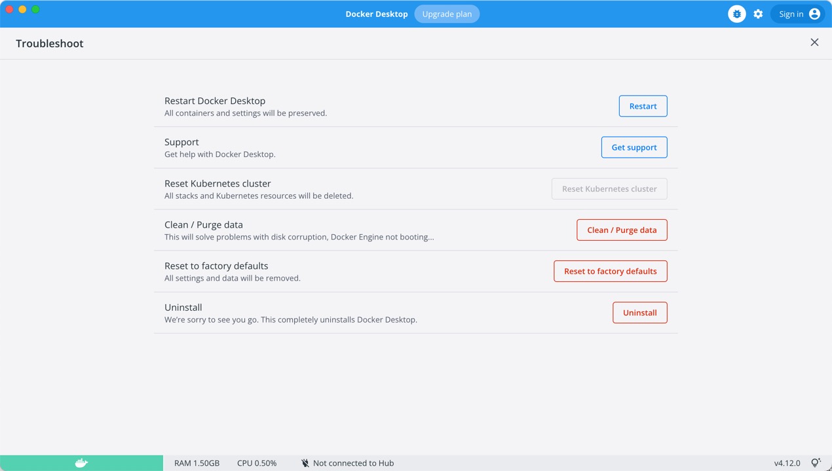Click the Not connected to Hub text
832x471 pixels.
coord(353,463)
